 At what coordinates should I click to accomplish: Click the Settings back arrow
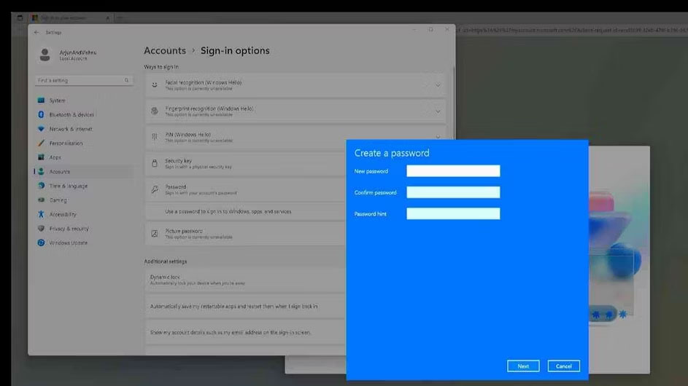(x=36, y=33)
